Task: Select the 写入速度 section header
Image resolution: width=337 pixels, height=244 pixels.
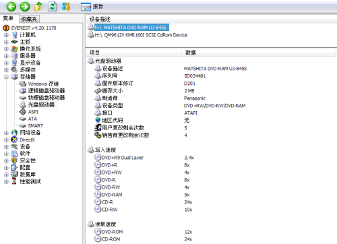Action: click(105, 150)
